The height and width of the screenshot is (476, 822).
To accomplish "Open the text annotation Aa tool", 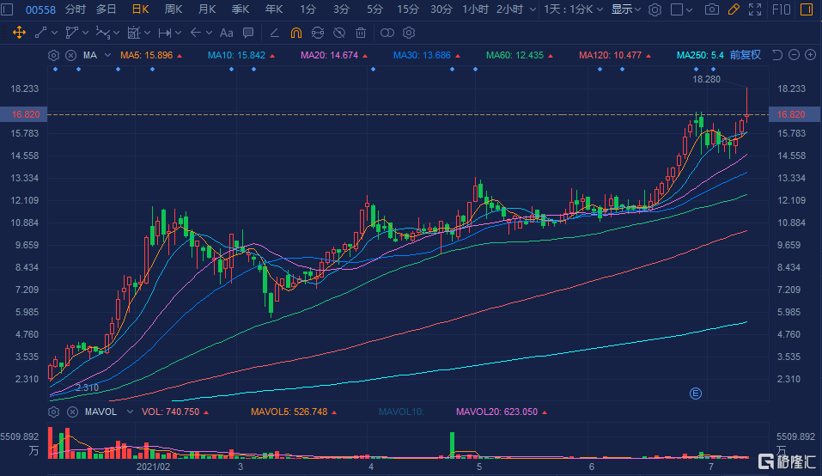I will pyautogui.click(x=226, y=33).
